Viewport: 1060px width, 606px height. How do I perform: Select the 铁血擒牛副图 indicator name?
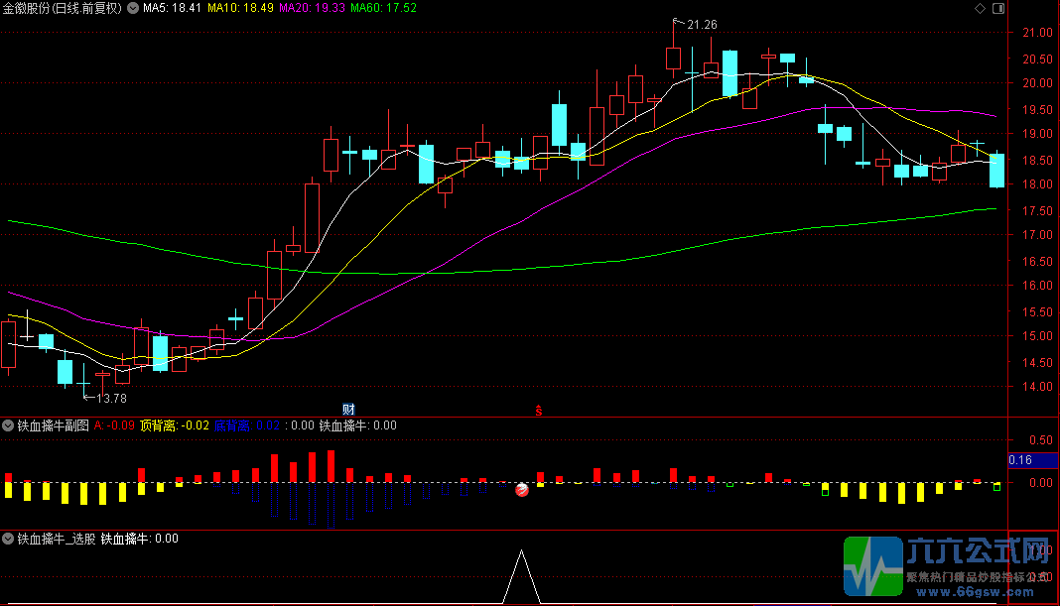coord(54,425)
